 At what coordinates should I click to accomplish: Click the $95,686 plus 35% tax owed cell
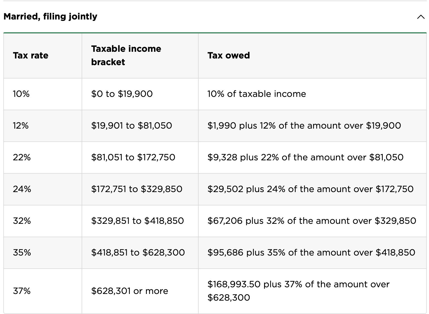311,252
